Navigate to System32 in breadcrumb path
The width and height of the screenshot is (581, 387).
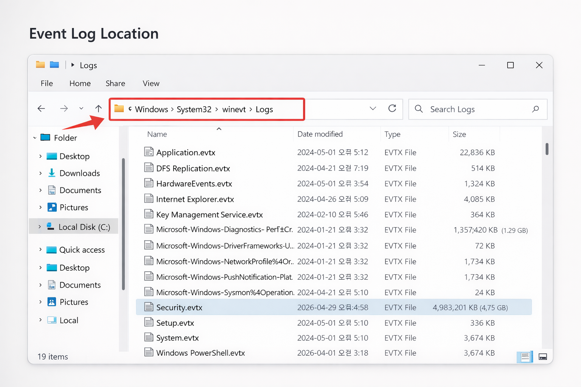[x=194, y=110]
